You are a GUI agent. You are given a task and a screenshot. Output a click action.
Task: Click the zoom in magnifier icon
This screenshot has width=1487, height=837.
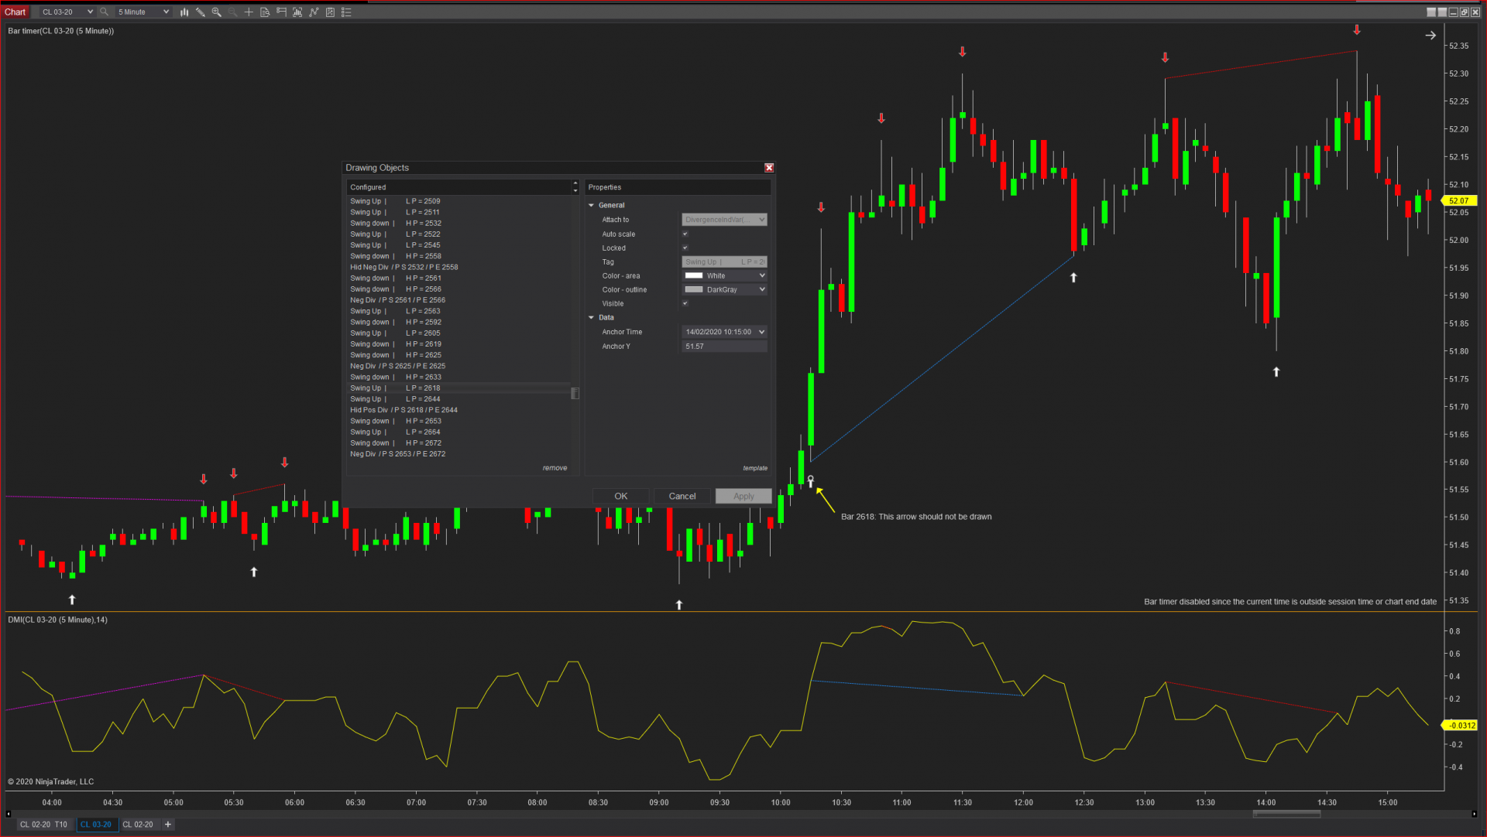[x=217, y=12]
